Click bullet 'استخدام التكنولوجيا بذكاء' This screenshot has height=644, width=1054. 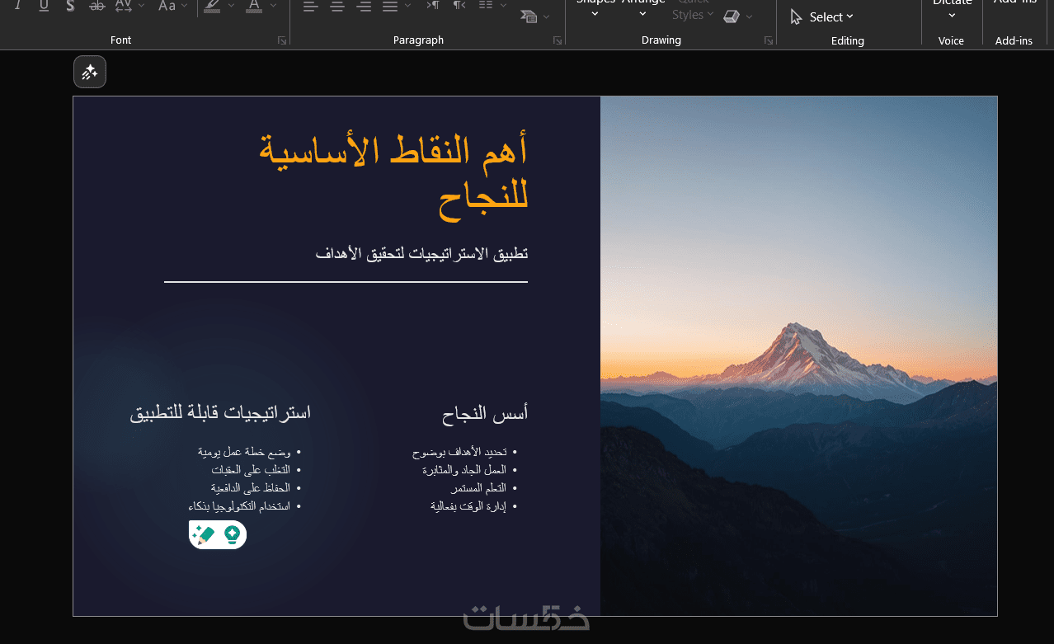[239, 506]
